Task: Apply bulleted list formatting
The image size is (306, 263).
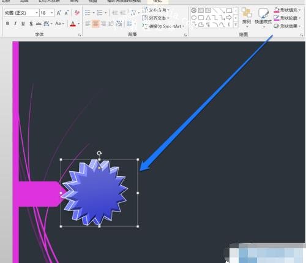Action: pos(88,13)
